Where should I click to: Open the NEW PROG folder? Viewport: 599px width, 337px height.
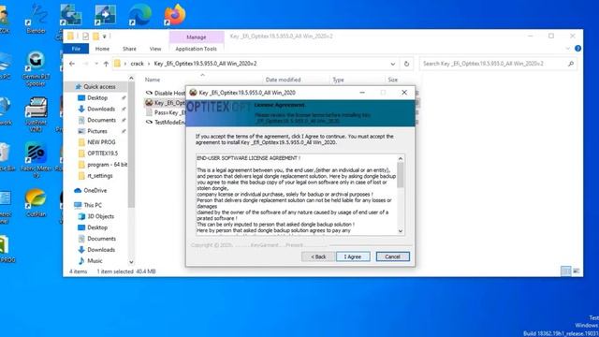point(96,142)
